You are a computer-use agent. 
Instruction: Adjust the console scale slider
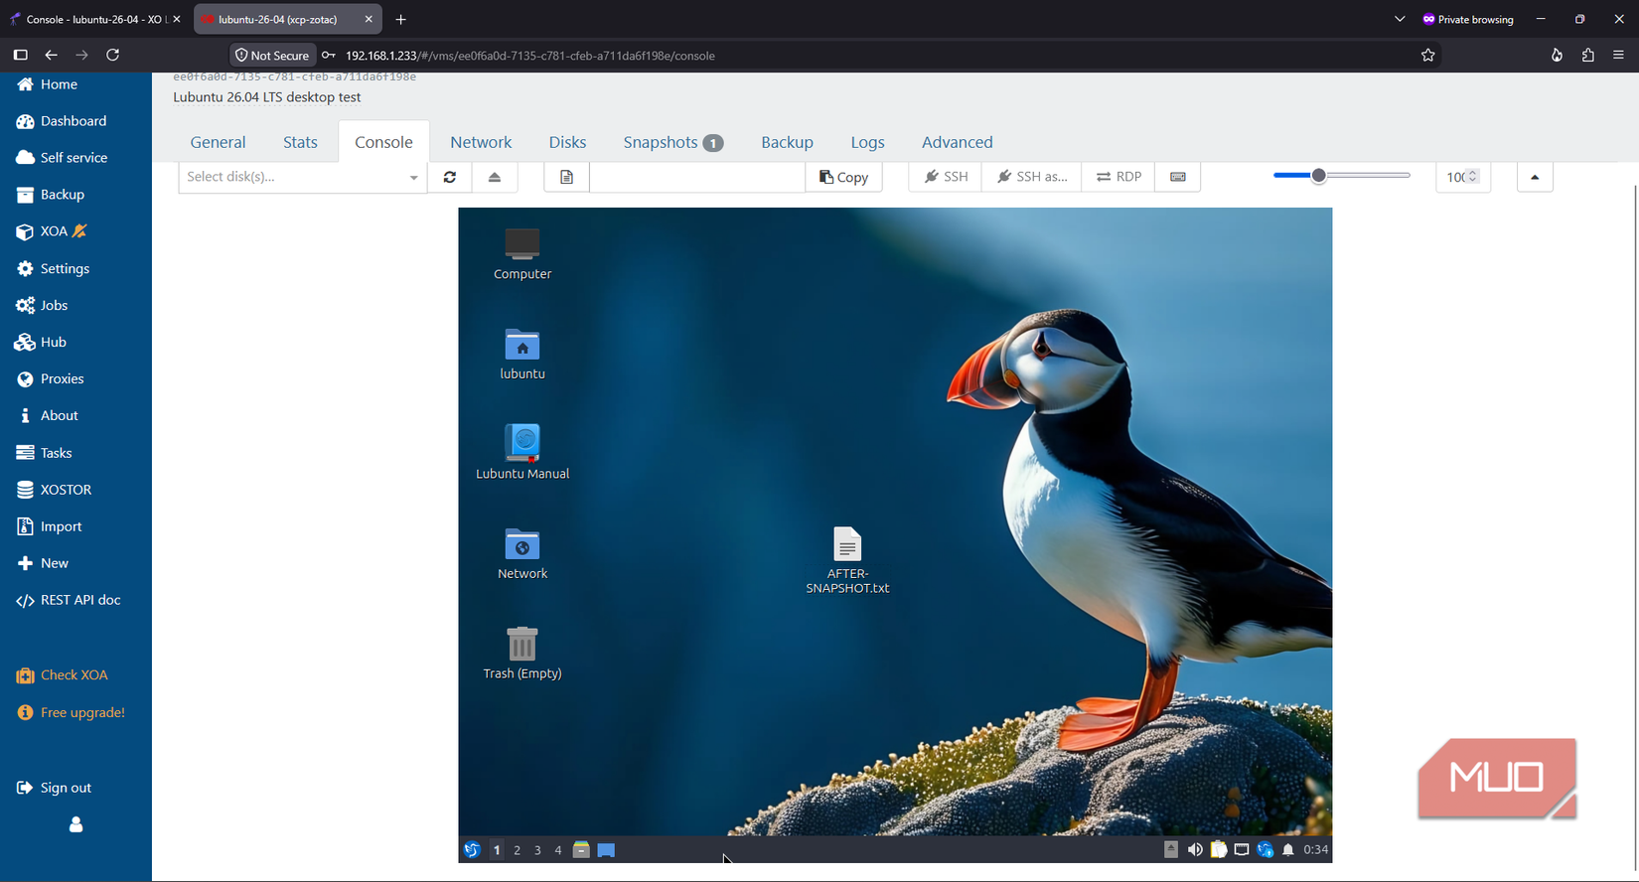pyautogui.click(x=1341, y=176)
